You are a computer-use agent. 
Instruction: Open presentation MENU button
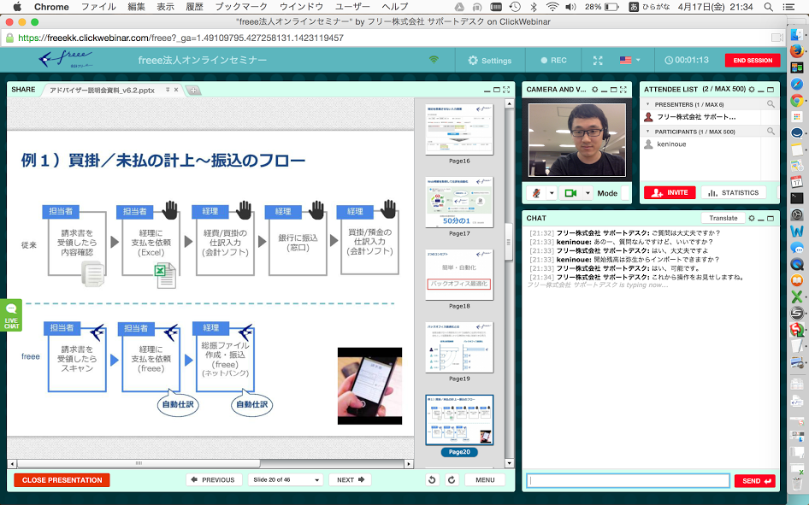(485, 479)
